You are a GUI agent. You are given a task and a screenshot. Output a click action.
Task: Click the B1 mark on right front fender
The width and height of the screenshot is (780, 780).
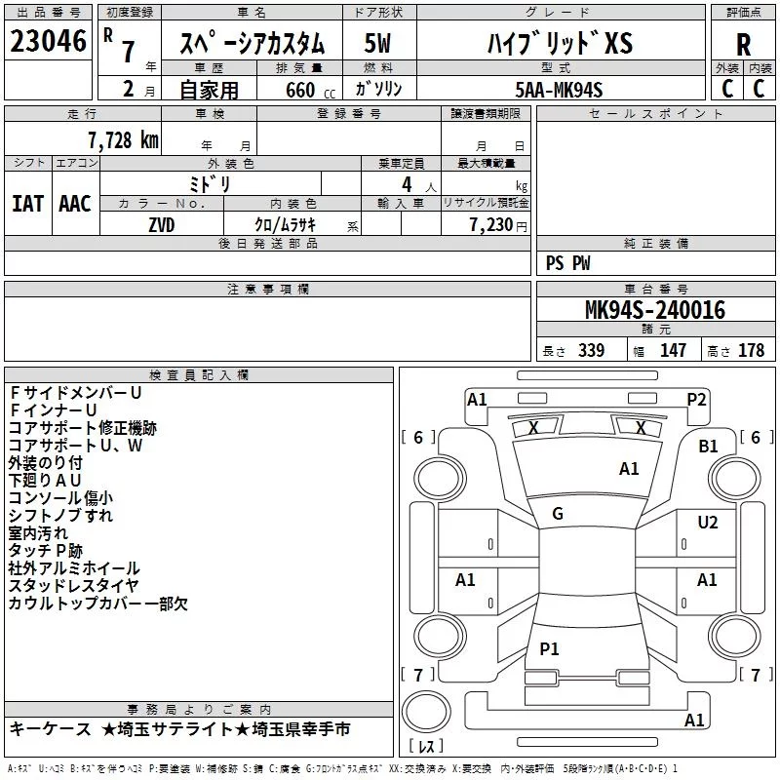[709, 447]
